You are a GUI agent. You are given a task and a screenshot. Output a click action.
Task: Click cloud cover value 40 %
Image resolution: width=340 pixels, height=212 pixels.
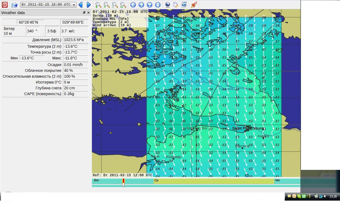75,70
